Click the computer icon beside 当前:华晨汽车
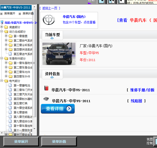This screenshot has height=148, width=157. [x=2, y=22]
